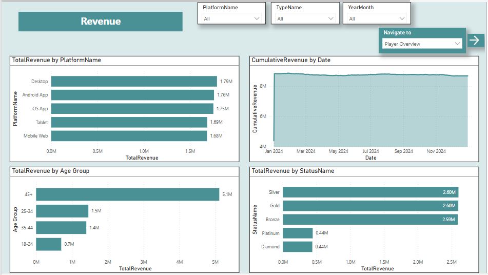The height and width of the screenshot is (275, 488).
Task: Select the 45+ age group bar
Action: click(x=128, y=194)
